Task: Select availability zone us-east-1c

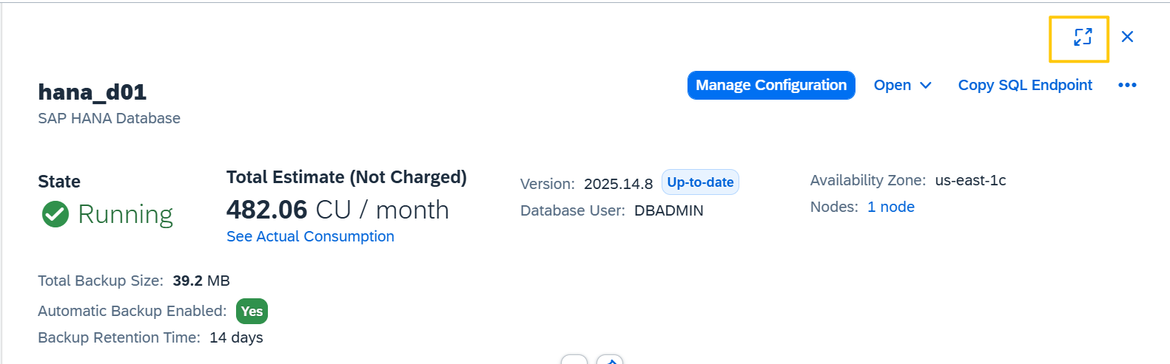Action: [x=970, y=180]
